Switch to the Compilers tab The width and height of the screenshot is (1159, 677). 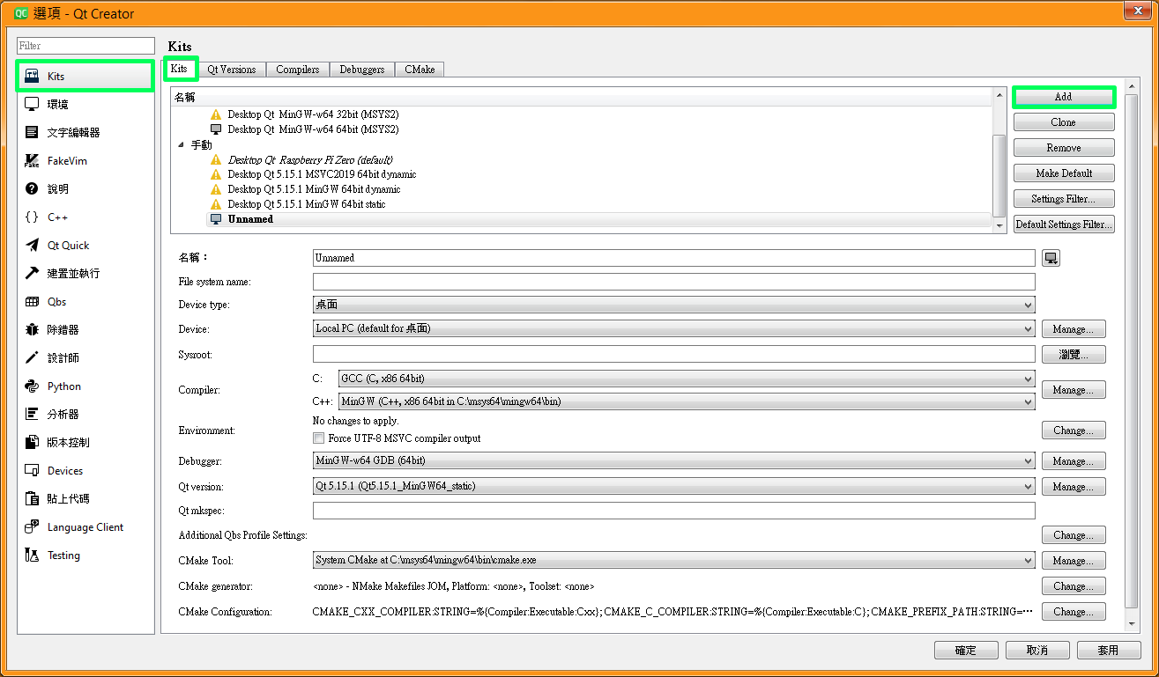point(298,70)
